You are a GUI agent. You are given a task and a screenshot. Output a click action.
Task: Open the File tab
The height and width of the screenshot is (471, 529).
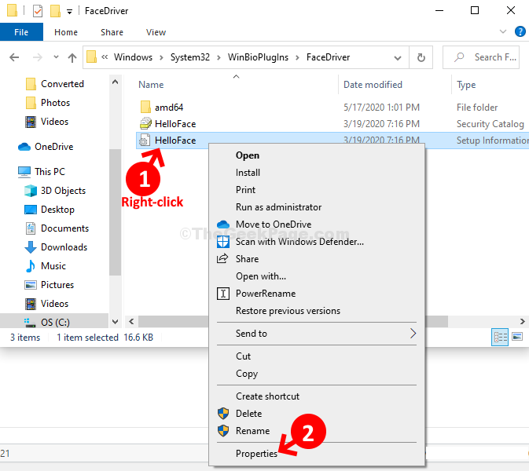tap(21, 32)
